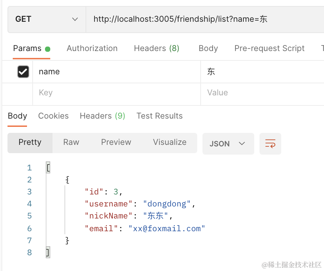Open the Pre-request Script tab

[x=269, y=48]
